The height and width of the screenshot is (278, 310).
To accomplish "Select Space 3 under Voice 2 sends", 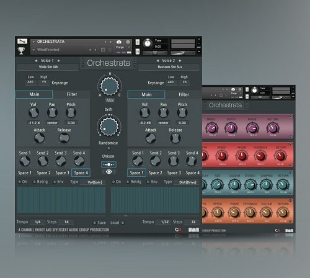I will (x=174, y=173).
